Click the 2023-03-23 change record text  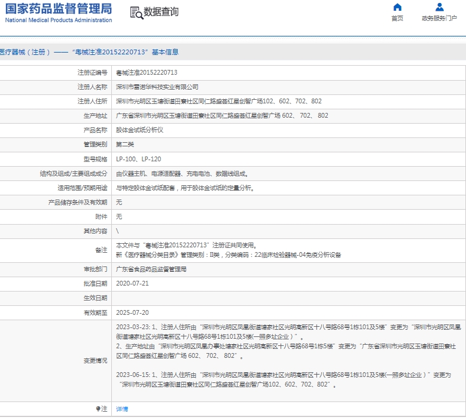[x=288, y=341]
